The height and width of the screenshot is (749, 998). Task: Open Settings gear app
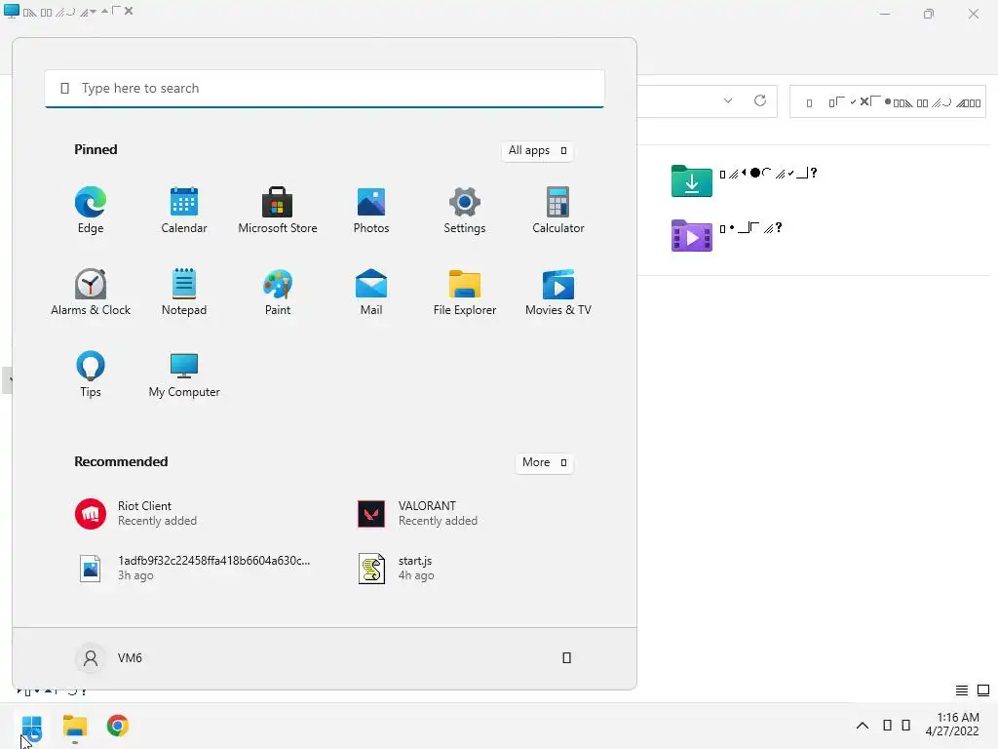click(465, 211)
